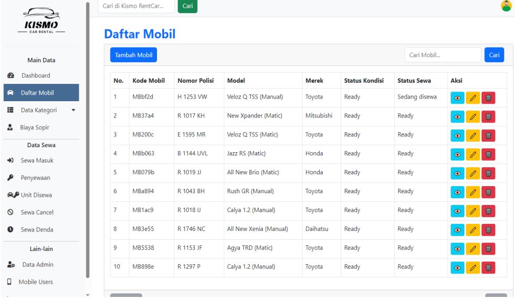This screenshot has height=299, width=515.
Task: View details of Veloz Q TSS (Matic) E 1595 MR
Action: coord(458,136)
